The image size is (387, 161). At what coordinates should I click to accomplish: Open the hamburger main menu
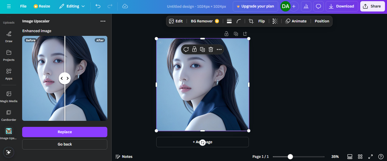click(9, 6)
